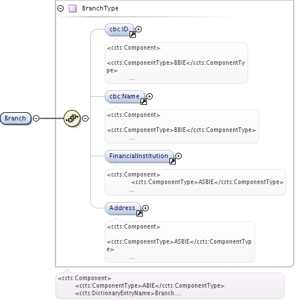Screen dimensions: 295x301
Task: Click the sequence compositor icon
Action: coord(72,118)
